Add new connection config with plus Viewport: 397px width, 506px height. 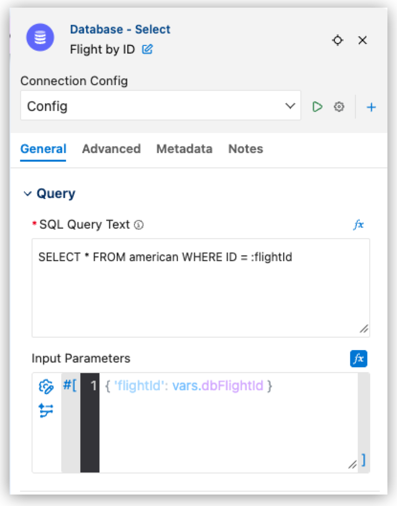(371, 107)
